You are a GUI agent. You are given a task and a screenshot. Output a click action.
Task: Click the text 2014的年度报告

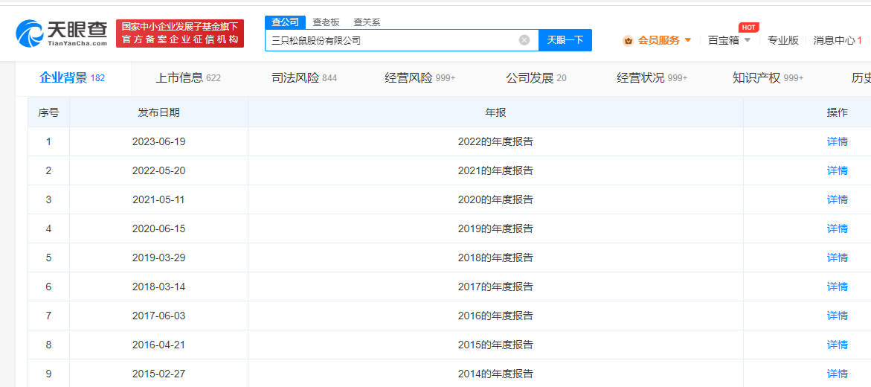pos(495,374)
